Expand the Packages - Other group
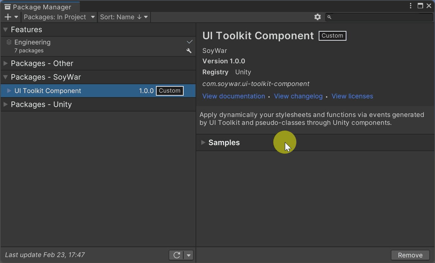Image resolution: width=435 pixels, height=263 pixels. (x=5, y=63)
